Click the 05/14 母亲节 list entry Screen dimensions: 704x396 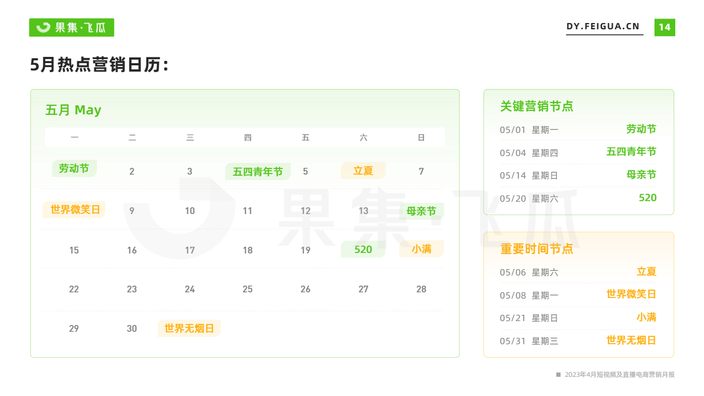(x=578, y=175)
